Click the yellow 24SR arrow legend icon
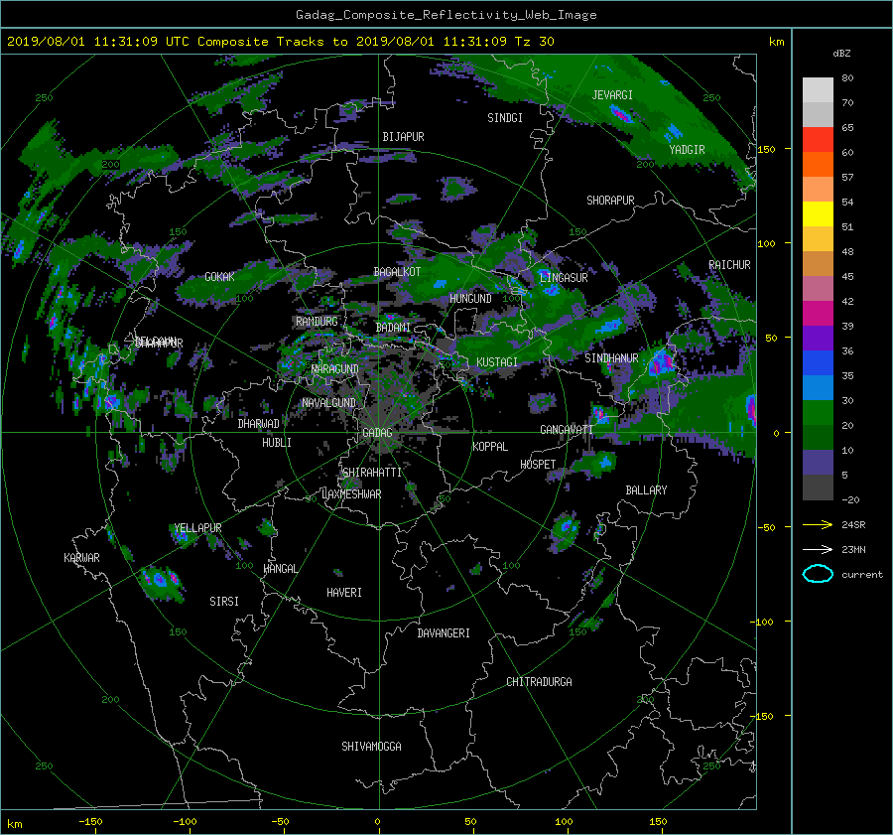The width and height of the screenshot is (893, 835). pyautogui.click(x=818, y=525)
